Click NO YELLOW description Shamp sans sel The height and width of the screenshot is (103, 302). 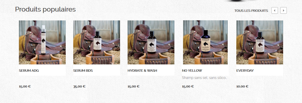click(205, 78)
